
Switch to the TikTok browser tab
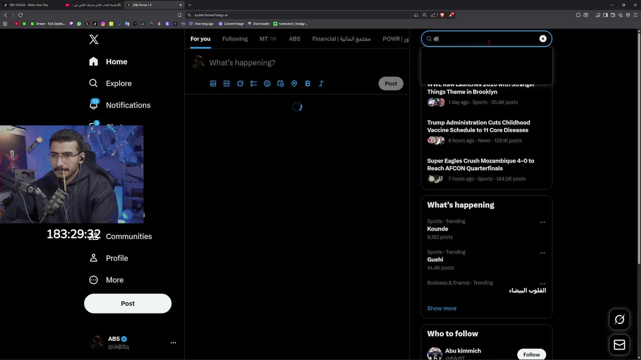[30, 5]
